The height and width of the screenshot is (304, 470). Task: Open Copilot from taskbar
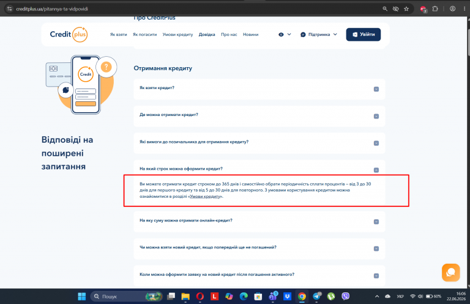229,296
